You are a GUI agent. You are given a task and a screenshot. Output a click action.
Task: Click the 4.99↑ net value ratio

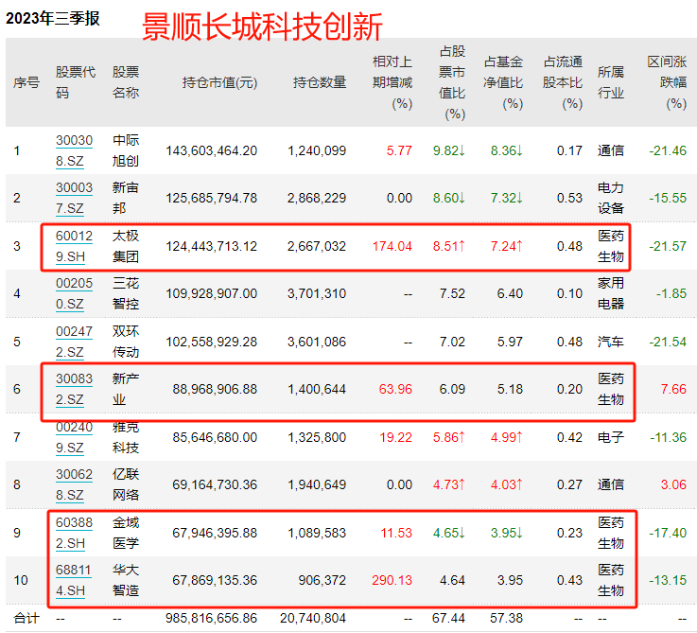click(x=507, y=437)
